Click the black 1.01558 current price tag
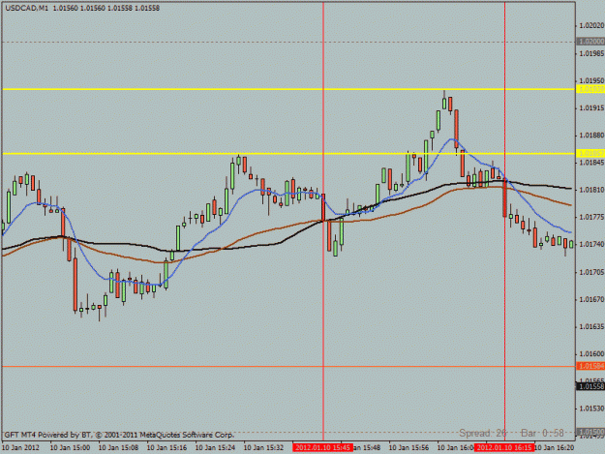605x454 pixels. tap(590, 386)
